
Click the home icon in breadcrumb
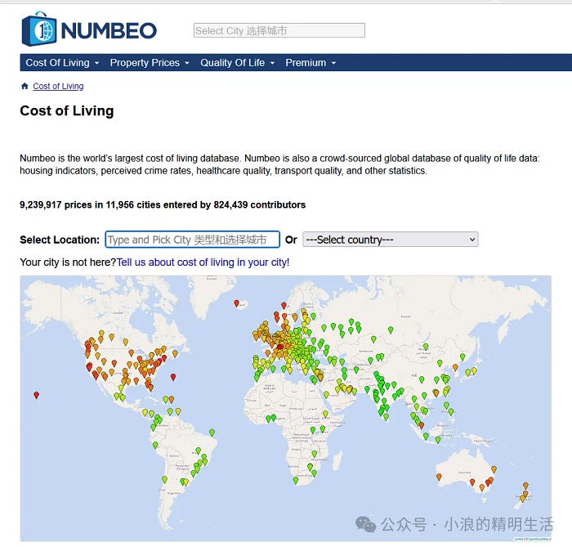[x=25, y=86]
